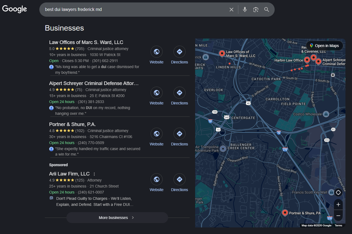Screen dimensions: 352x234
Task: Click address '1030 W Patrick St'
Action: pos(105,55)
